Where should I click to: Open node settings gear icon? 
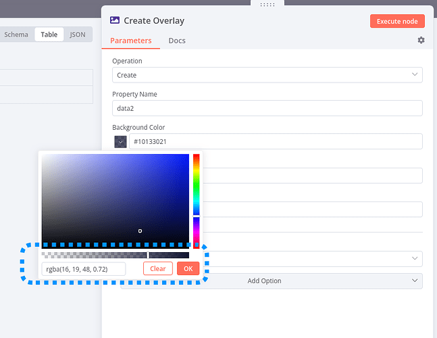[421, 40]
